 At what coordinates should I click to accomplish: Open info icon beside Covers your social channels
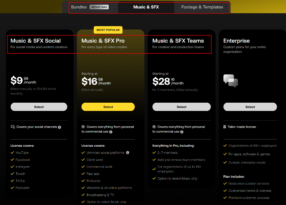[59, 127]
